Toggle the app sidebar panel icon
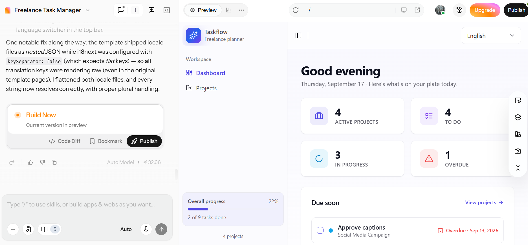 point(298,35)
